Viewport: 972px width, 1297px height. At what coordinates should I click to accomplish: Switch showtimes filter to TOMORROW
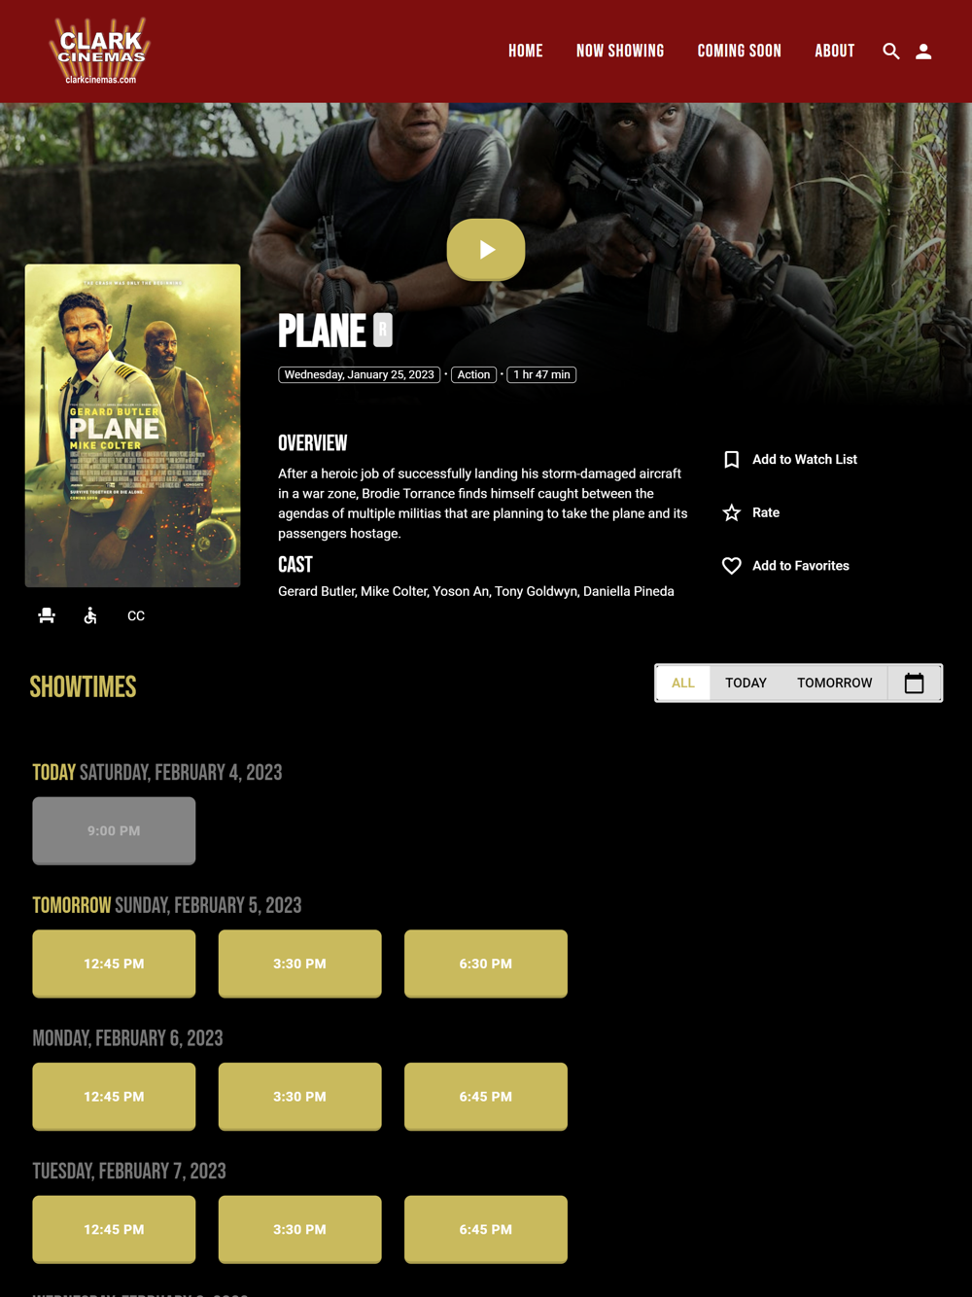click(835, 683)
